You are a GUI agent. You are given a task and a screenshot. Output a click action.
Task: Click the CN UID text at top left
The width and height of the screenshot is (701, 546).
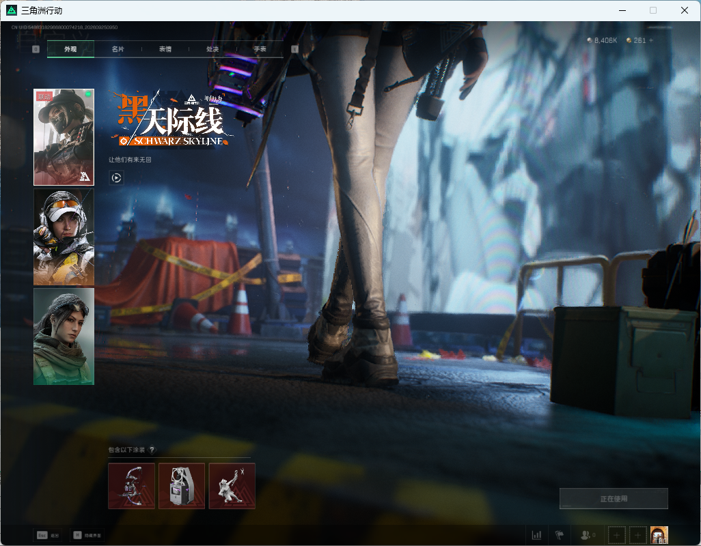(64, 27)
